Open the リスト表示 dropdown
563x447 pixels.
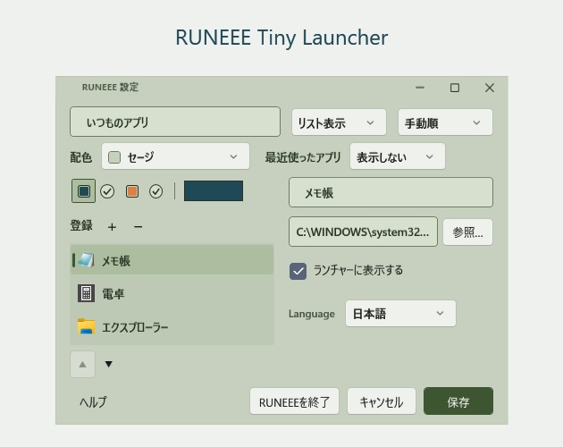tap(339, 122)
